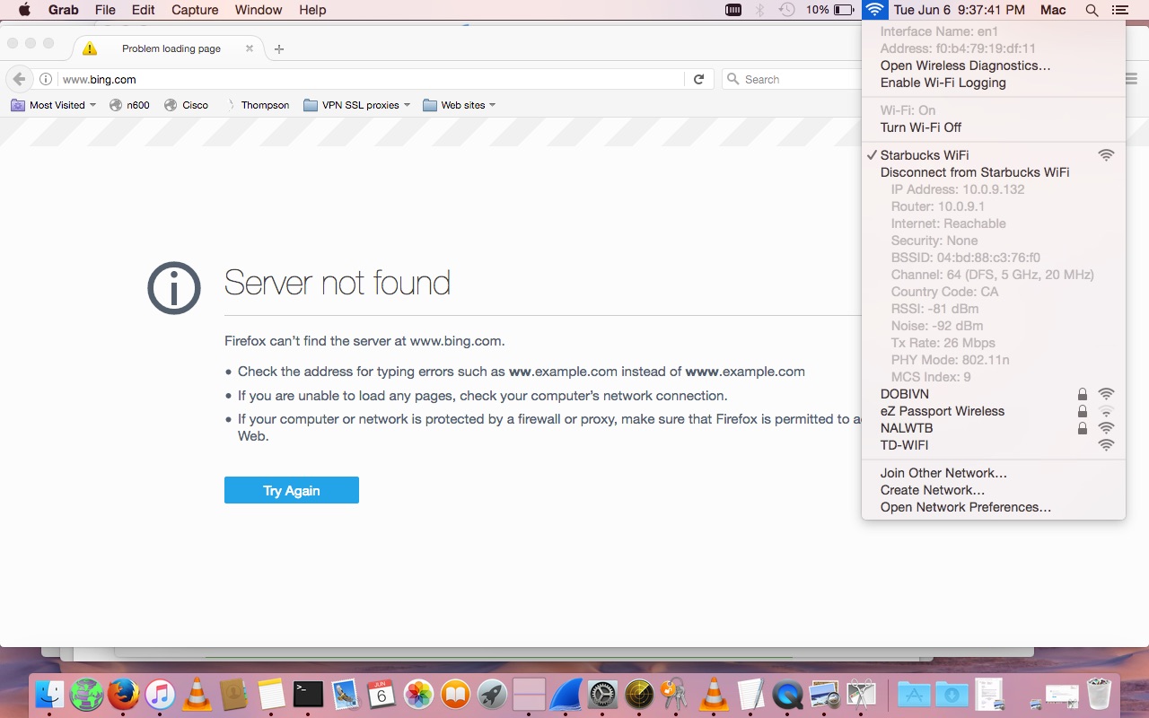The width and height of the screenshot is (1149, 718).
Task: Open the Edit menu
Action: 143,10
